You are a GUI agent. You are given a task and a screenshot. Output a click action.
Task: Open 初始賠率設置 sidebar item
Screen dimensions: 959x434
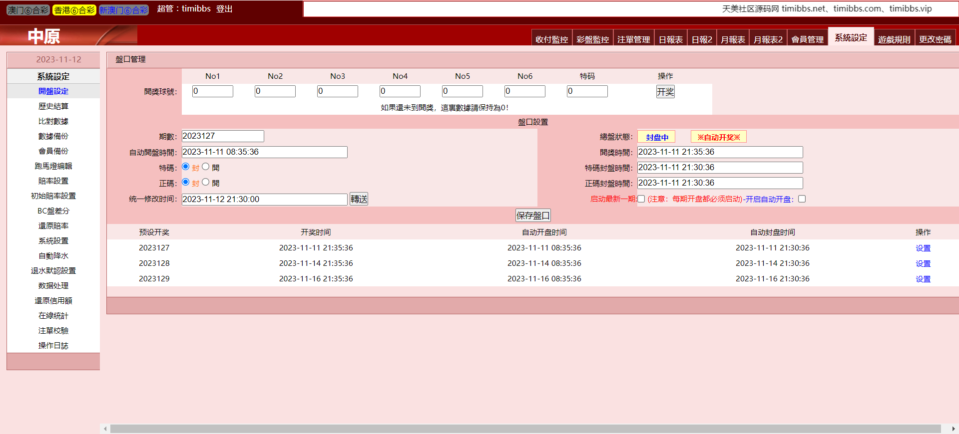(53, 196)
